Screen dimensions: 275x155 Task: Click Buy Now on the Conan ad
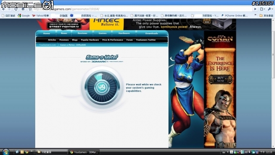tap(220, 79)
